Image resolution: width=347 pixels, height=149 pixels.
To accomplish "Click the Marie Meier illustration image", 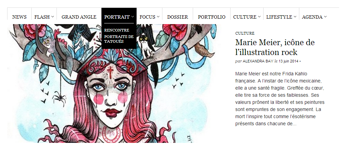I will point(112,83).
